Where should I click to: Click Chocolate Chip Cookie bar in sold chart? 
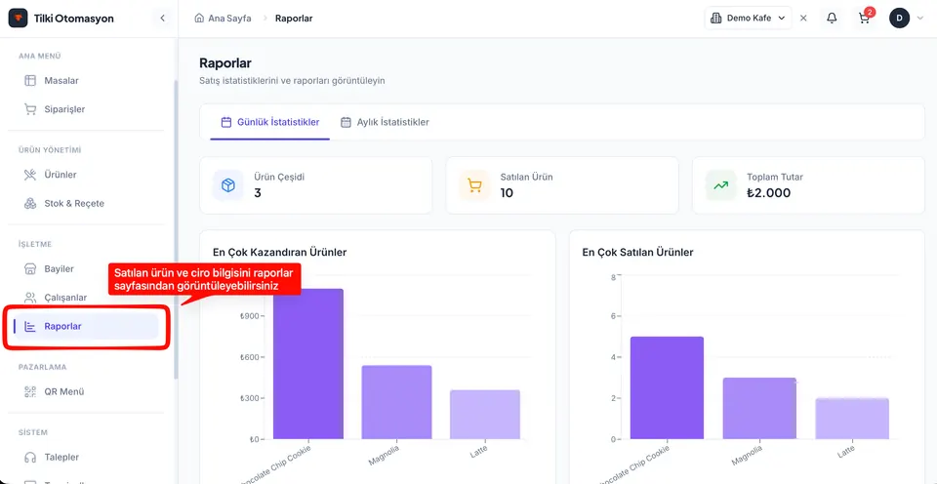667,387
